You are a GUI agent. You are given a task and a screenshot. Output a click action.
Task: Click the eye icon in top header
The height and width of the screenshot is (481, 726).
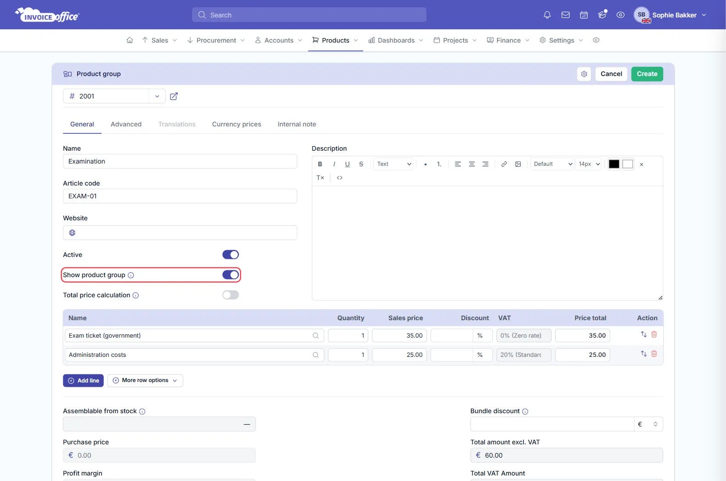[x=620, y=15]
